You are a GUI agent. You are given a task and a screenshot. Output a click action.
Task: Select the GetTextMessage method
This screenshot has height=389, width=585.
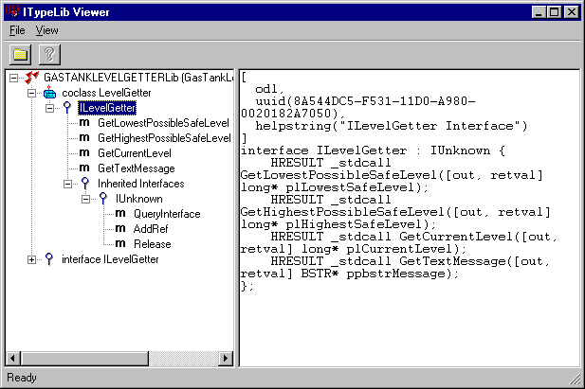click(x=136, y=168)
